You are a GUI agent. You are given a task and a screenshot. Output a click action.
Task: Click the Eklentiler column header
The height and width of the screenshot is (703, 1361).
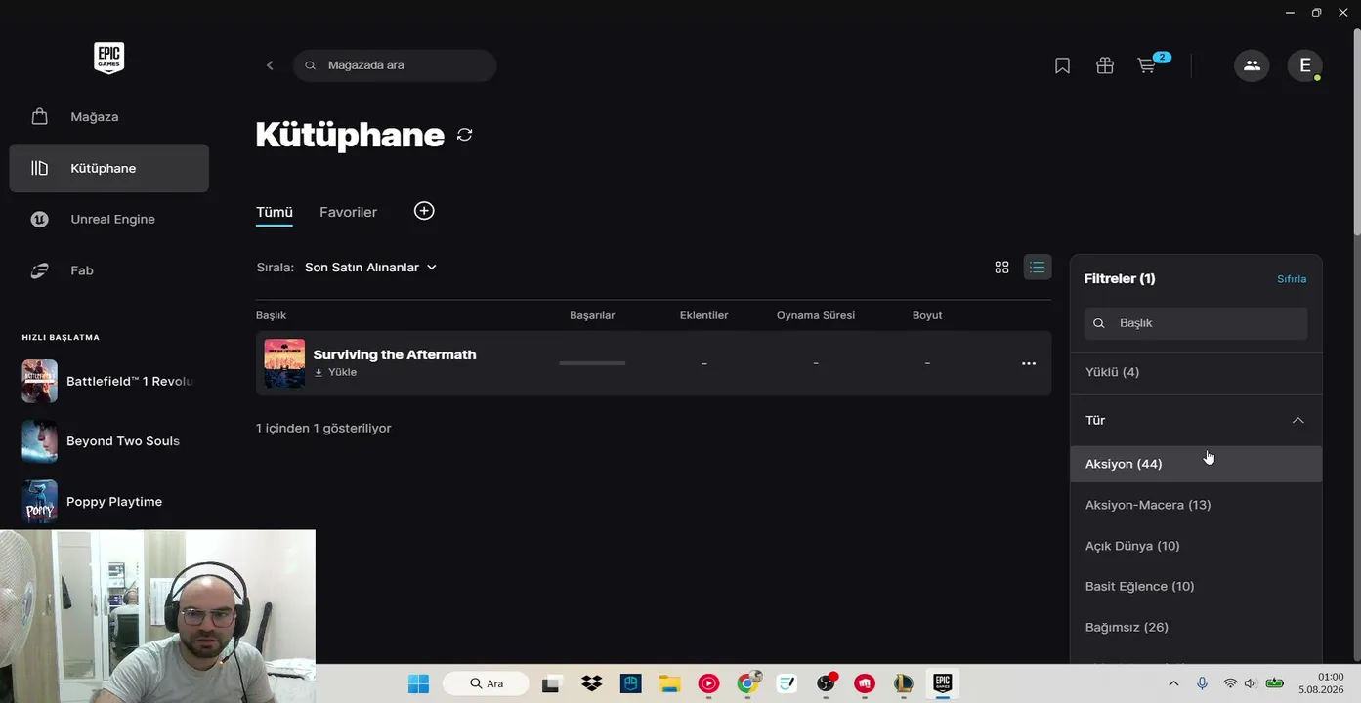[703, 315]
